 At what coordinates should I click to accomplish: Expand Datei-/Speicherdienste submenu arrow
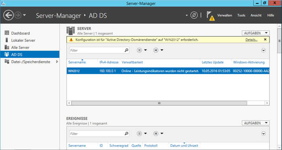click(57, 62)
